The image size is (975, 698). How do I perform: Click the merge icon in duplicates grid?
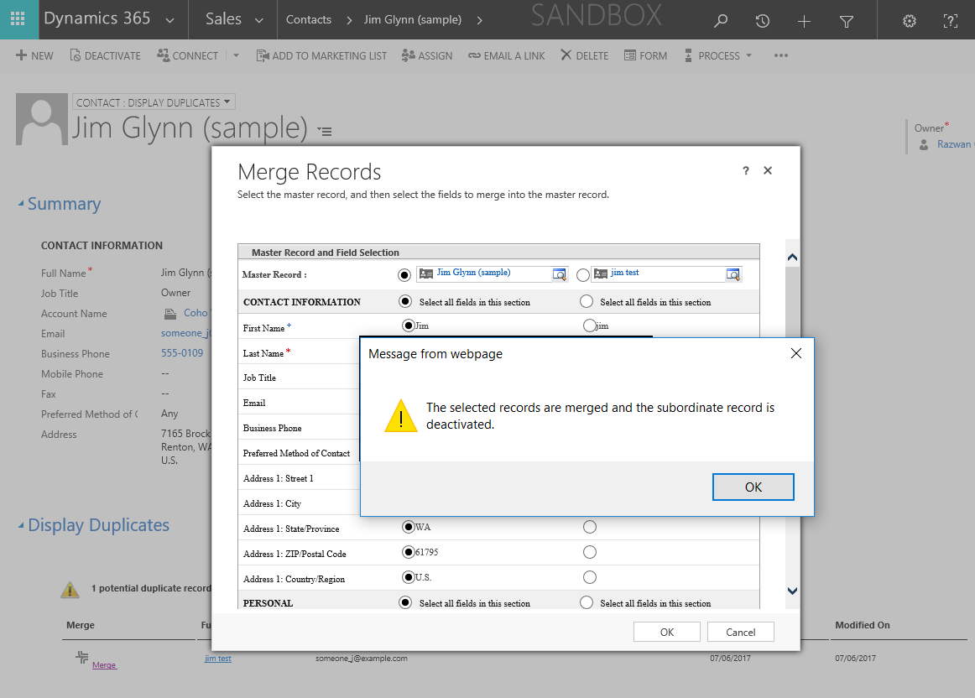click(x=81, y=657)
